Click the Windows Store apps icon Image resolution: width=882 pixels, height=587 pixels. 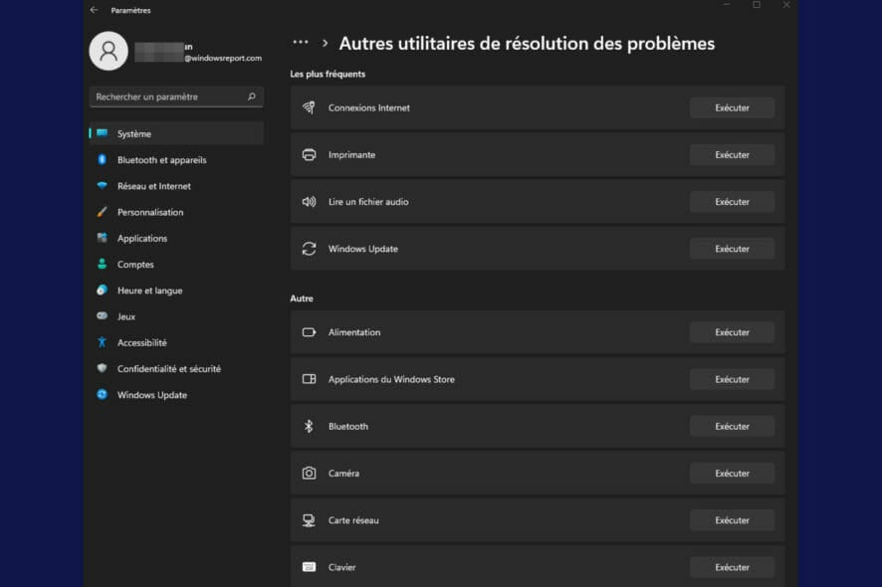point(309,379)
